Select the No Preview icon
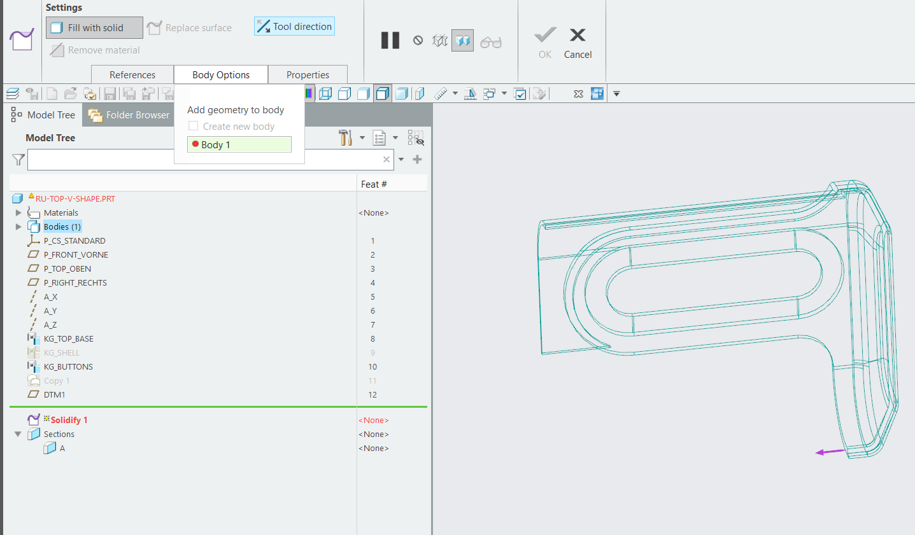The height and width of the screenshot is (535, 915). pyautogui.click(x=417, y=40)
